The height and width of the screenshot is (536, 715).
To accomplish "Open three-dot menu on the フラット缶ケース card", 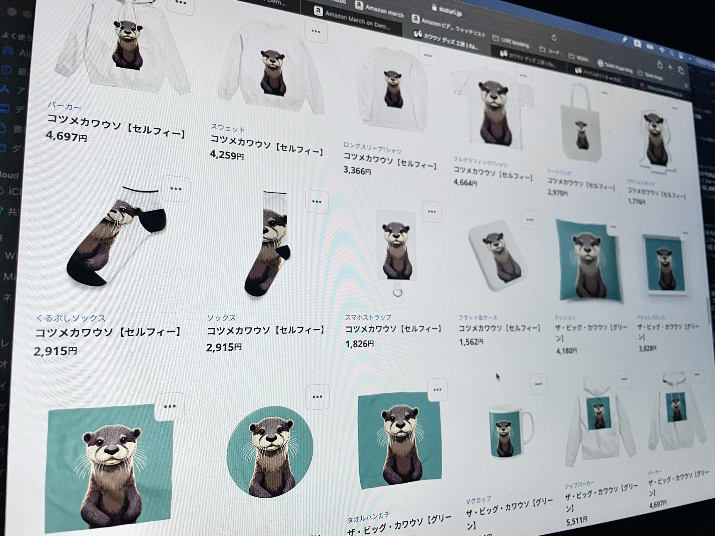I will coord(530,220).
